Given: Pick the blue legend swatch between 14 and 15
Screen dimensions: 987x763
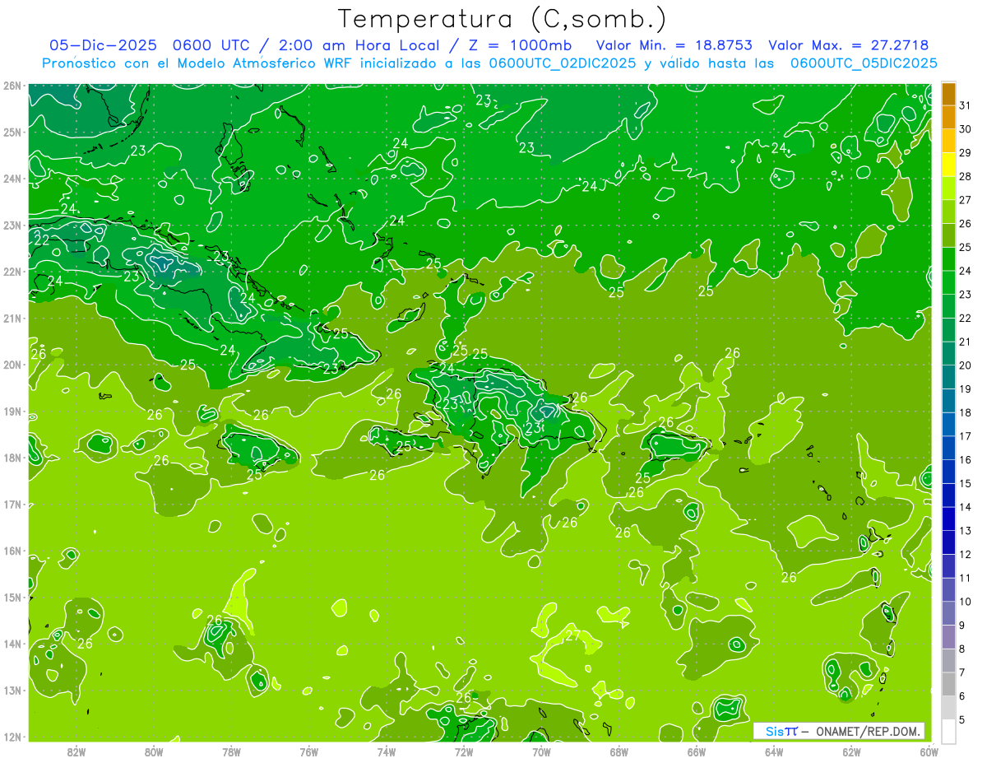Looking at the screenshot, I should click(948, 495).
